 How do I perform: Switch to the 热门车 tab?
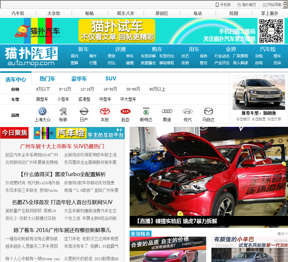point(48,79)
